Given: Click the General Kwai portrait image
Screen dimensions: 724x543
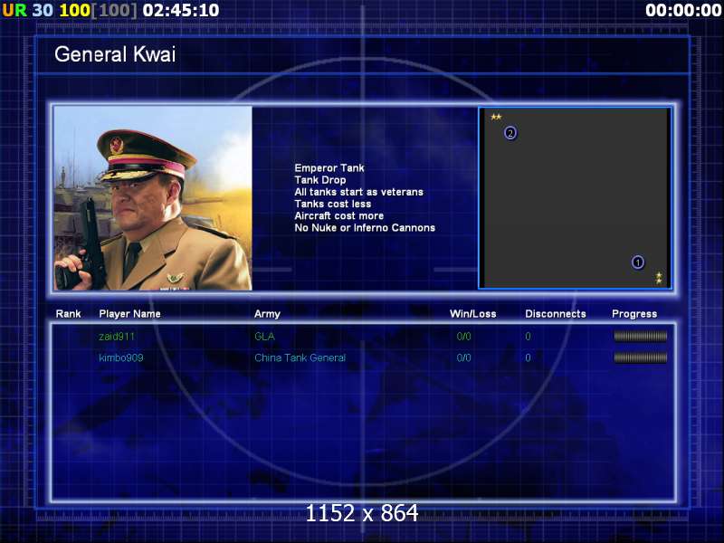Looking at the screenshot, I should click(x=153, y=198).
